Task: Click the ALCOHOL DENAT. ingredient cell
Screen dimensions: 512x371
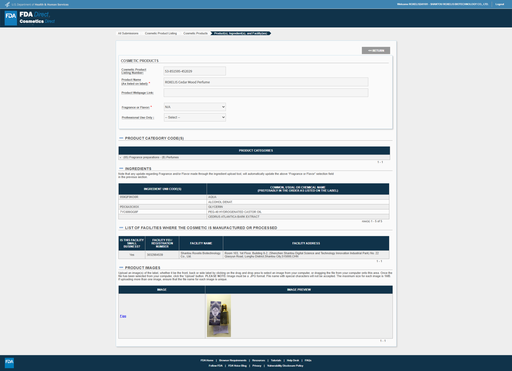Action: tap(298, 202)
